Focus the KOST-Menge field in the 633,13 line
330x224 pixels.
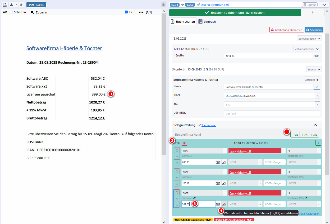(274, 162)
